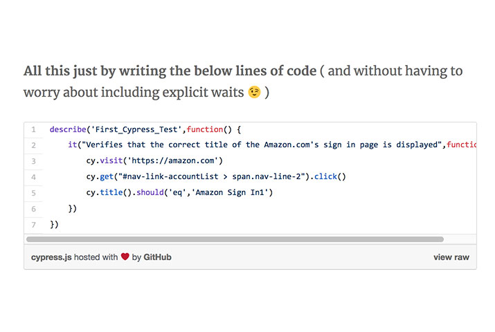Select line number 7 in the gist
Viewport: 495px width, 332px height.
pos(33,225)
